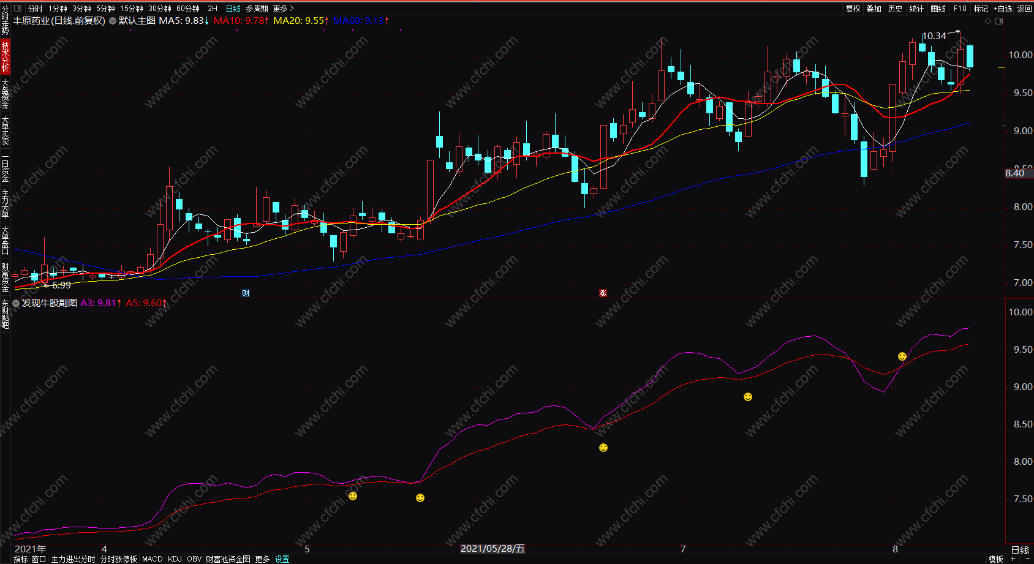The image size is (1034, 564).
Task: Open 一日资金 sidebar tab
Action: 5,168
